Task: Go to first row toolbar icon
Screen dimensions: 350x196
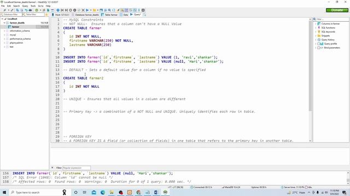Action: [x=62, y=10]
